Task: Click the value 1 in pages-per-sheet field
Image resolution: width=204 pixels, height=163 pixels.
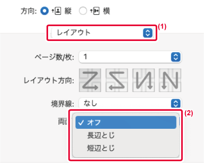Action: point(85,57)
